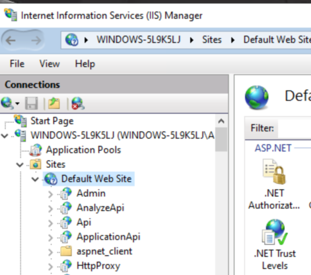Click the Start Page server icon

[x=20, y=121]
